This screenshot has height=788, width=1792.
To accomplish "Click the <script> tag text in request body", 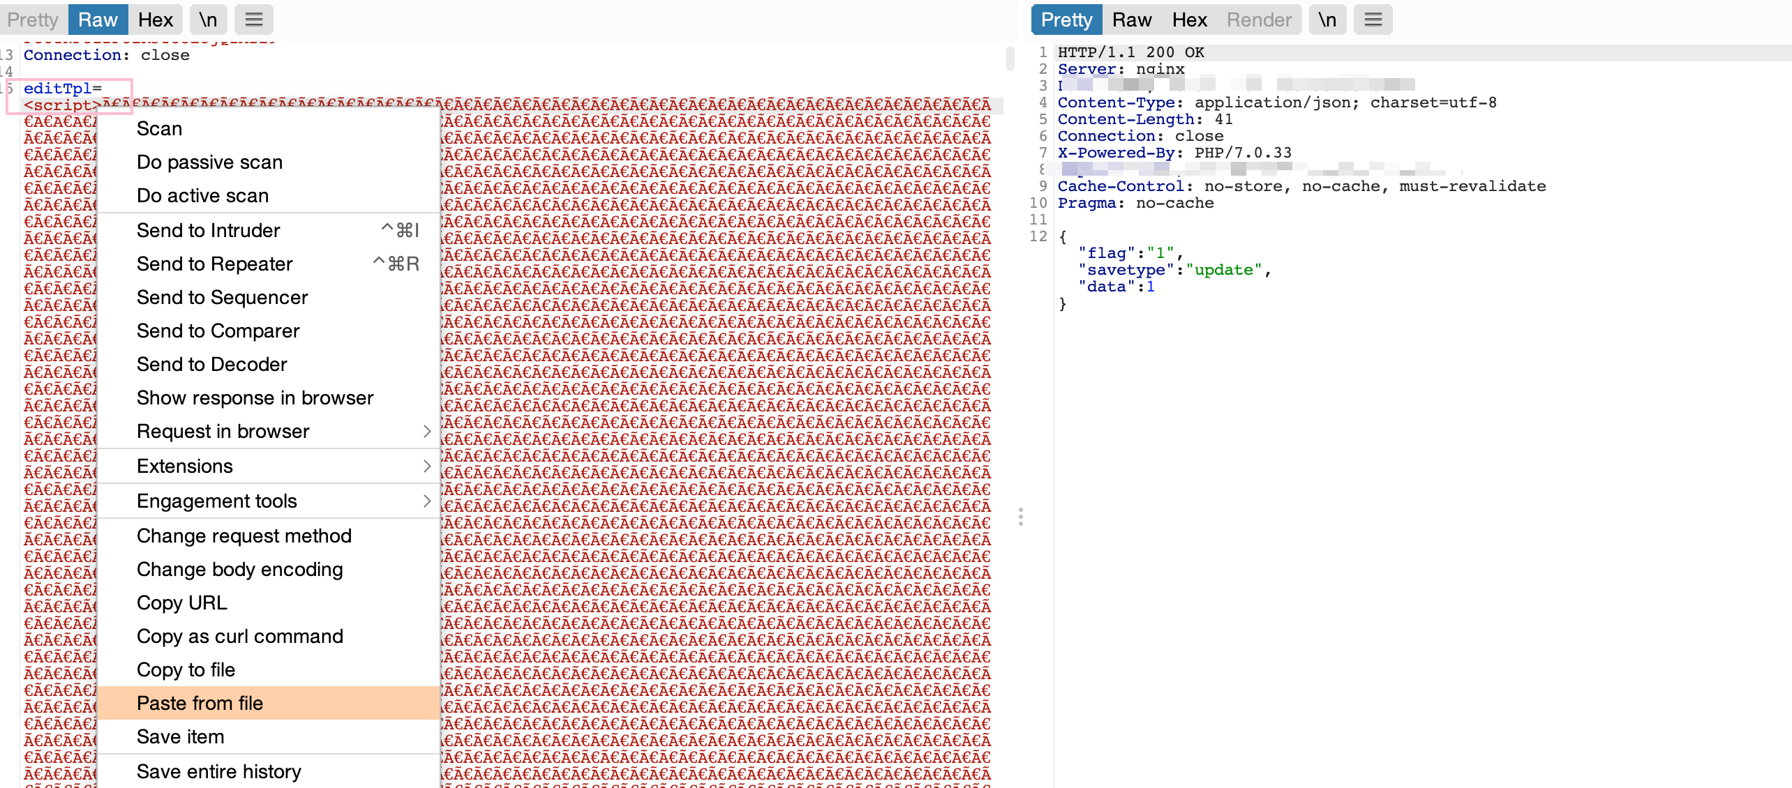I will [x=63, y=105].
